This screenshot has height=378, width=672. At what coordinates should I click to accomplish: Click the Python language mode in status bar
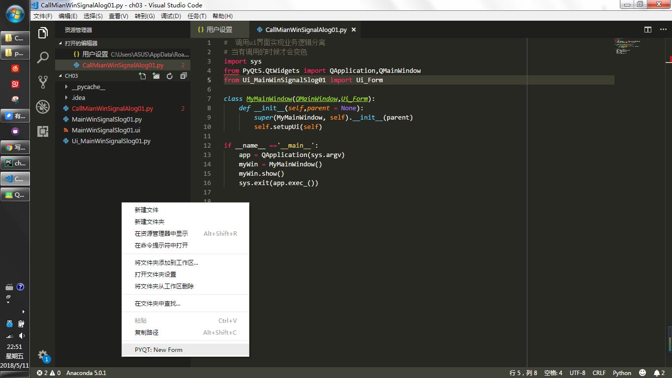[622, 373]
